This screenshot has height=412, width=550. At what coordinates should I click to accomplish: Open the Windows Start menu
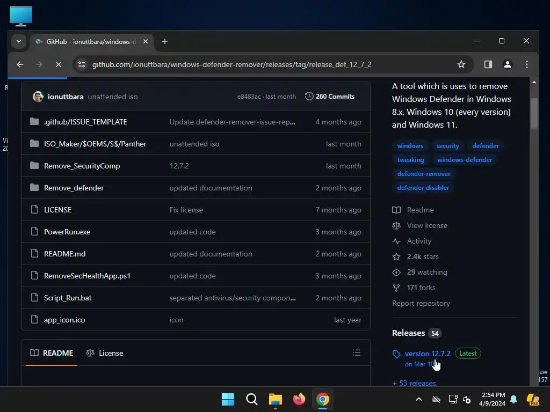[x=228, y=399]
